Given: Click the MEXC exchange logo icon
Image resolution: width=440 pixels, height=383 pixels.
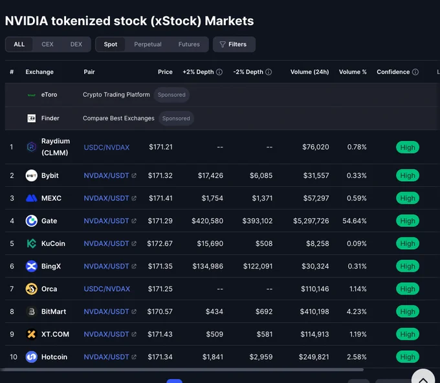Looking at the screenshot, I should (32, 199).
